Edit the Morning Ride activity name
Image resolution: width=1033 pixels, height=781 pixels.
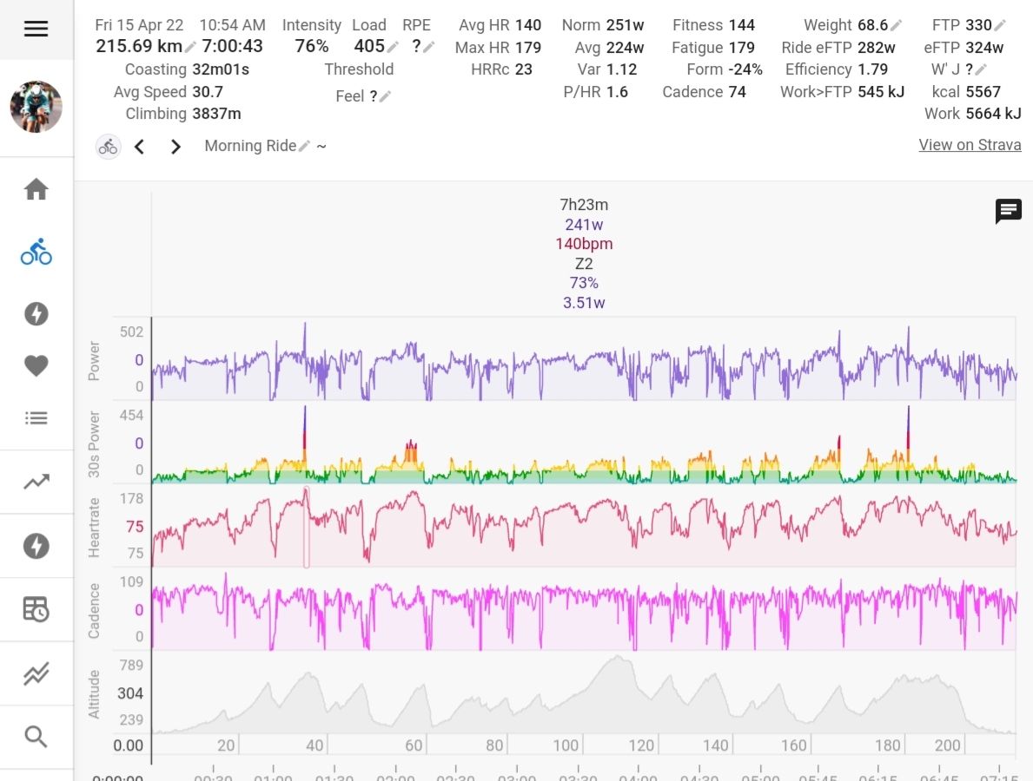click(x=304, y=147)
